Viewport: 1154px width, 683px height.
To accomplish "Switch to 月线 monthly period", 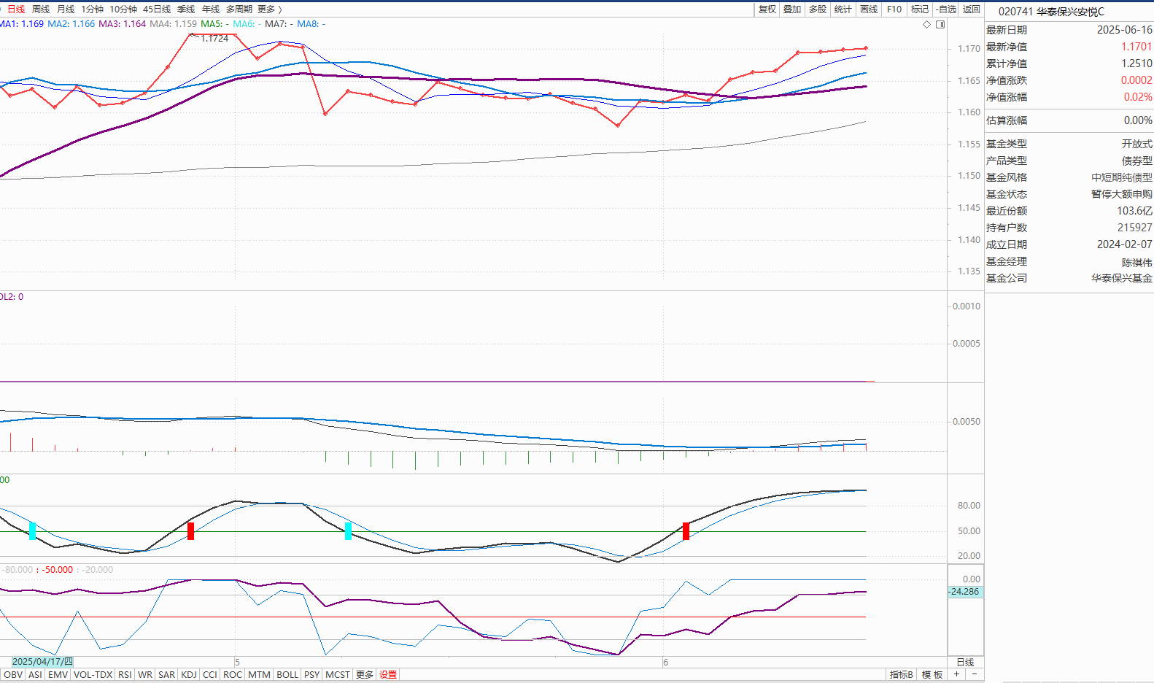I will click(66, 9).
